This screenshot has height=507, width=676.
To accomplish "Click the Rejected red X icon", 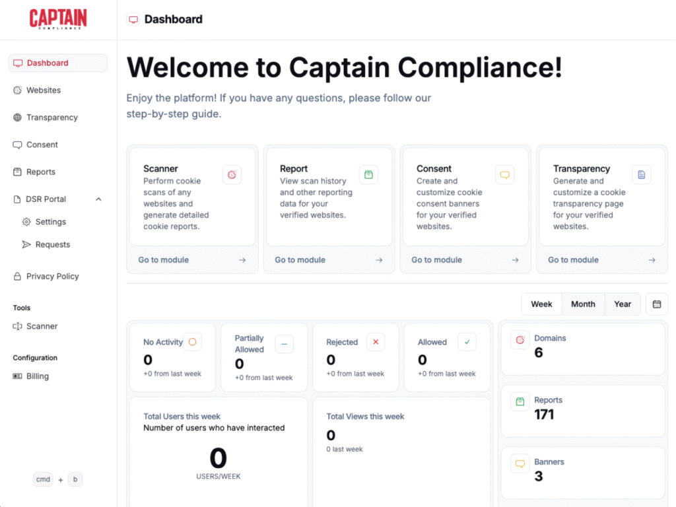I will (x=376, y=342).
